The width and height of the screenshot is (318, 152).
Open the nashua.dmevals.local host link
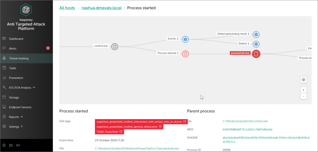(x=101, y=8)
